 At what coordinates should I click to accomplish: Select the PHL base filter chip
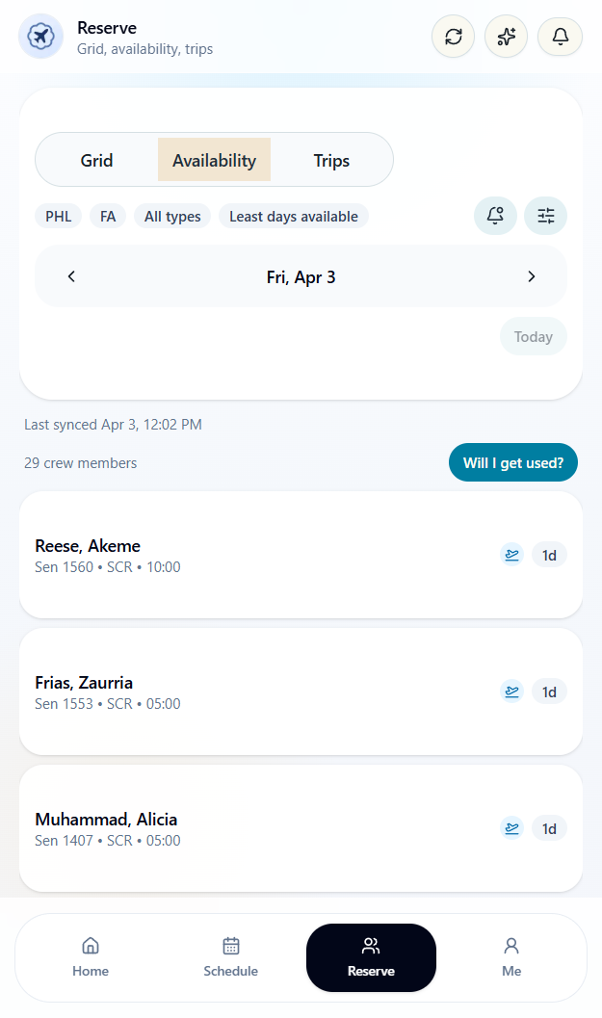(59, 217)
